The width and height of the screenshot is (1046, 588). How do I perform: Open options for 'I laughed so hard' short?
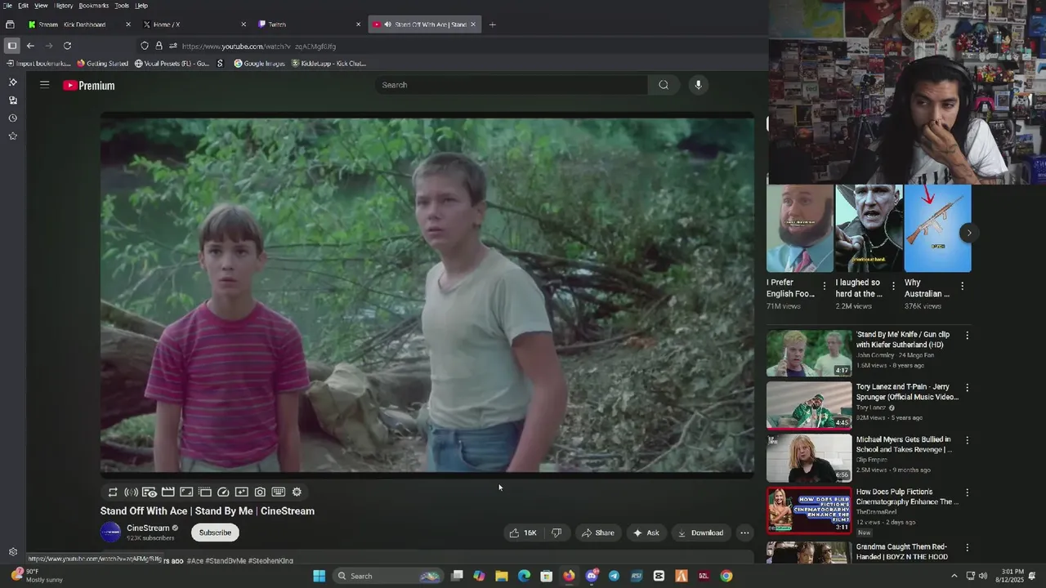[x=892, y=286]
